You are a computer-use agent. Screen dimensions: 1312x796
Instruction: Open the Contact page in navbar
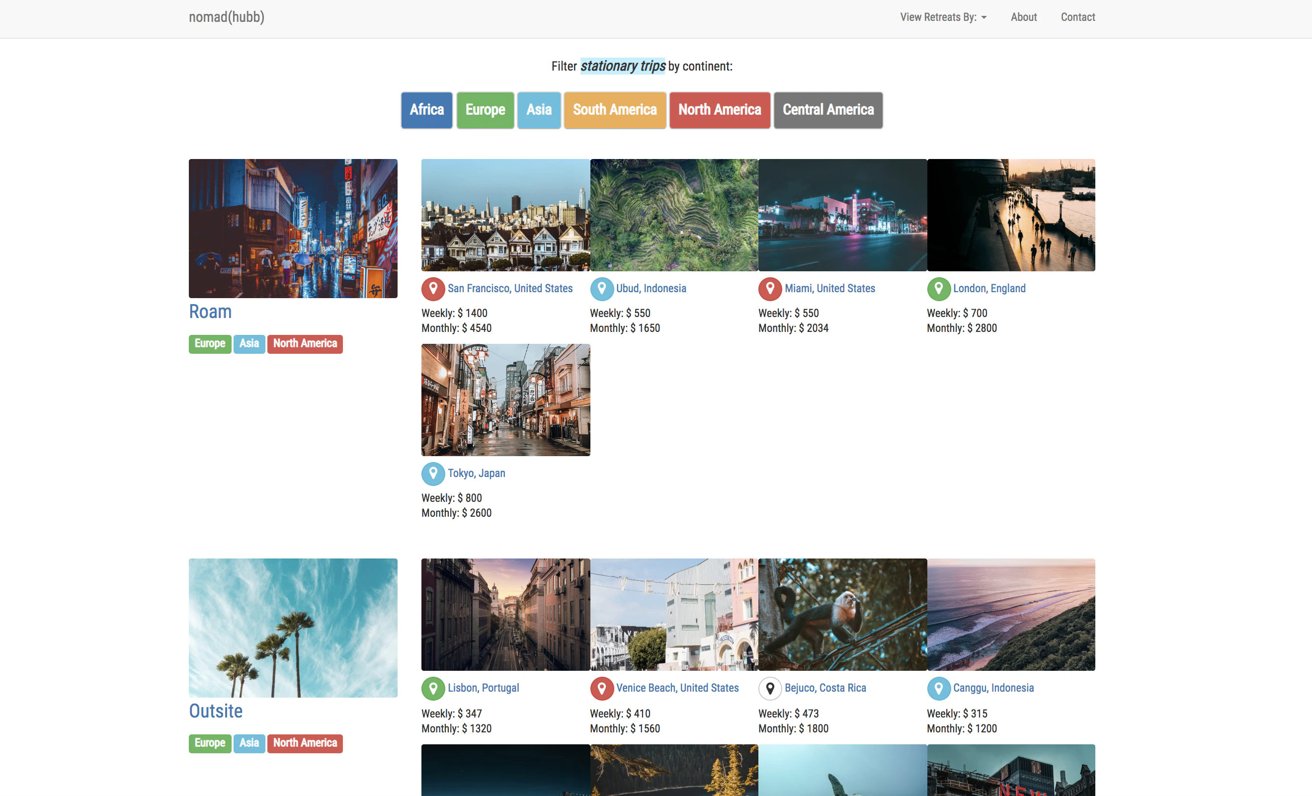tap(1077, 17)
